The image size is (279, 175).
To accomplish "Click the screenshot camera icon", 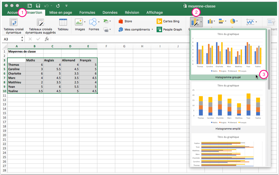I will tap(106, 29).
